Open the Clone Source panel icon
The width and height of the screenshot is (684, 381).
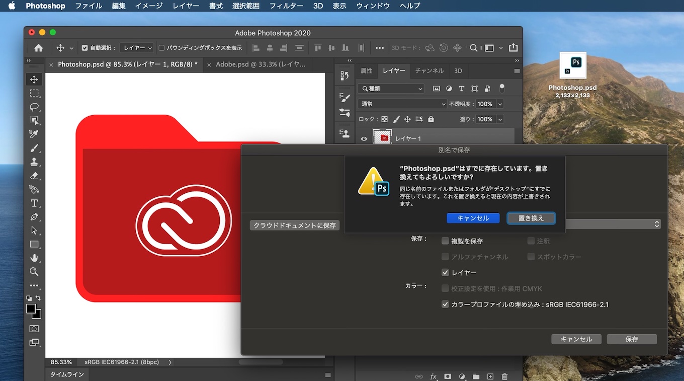tap(345, 134)
